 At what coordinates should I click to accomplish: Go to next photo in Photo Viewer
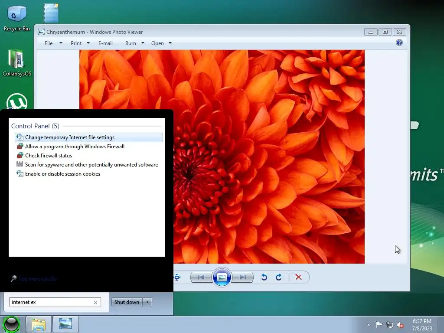click(243, 277)
